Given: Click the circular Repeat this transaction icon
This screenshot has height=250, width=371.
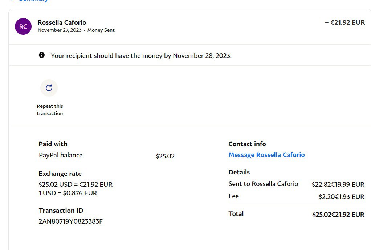Looking at the screenshot, I should click(49, 88).
